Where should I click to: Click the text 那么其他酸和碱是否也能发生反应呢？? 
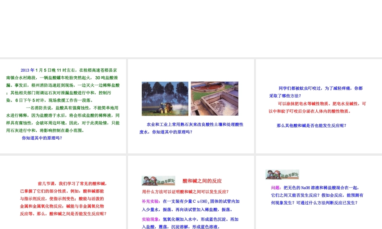(311, 126)
